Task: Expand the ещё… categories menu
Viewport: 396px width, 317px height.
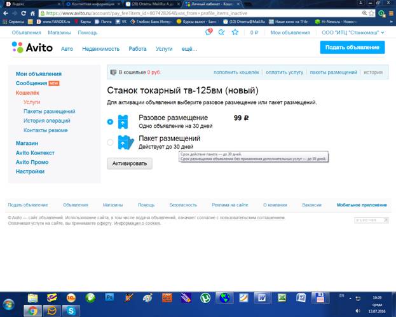Action: tap(189, 49)
